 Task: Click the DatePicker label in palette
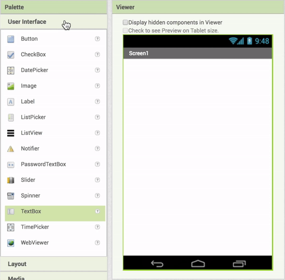point(34,70)
